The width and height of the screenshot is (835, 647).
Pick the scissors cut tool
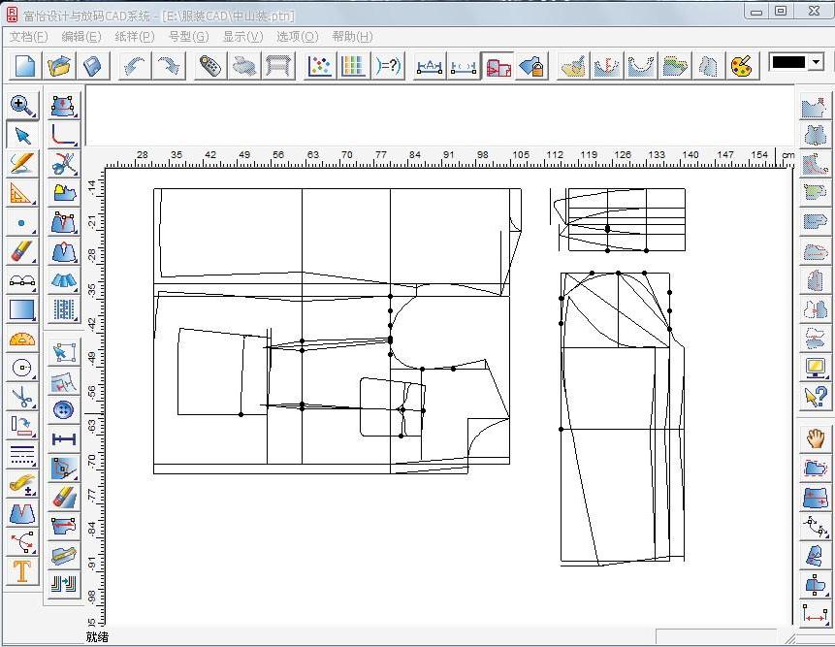click(x=21, y=396)
